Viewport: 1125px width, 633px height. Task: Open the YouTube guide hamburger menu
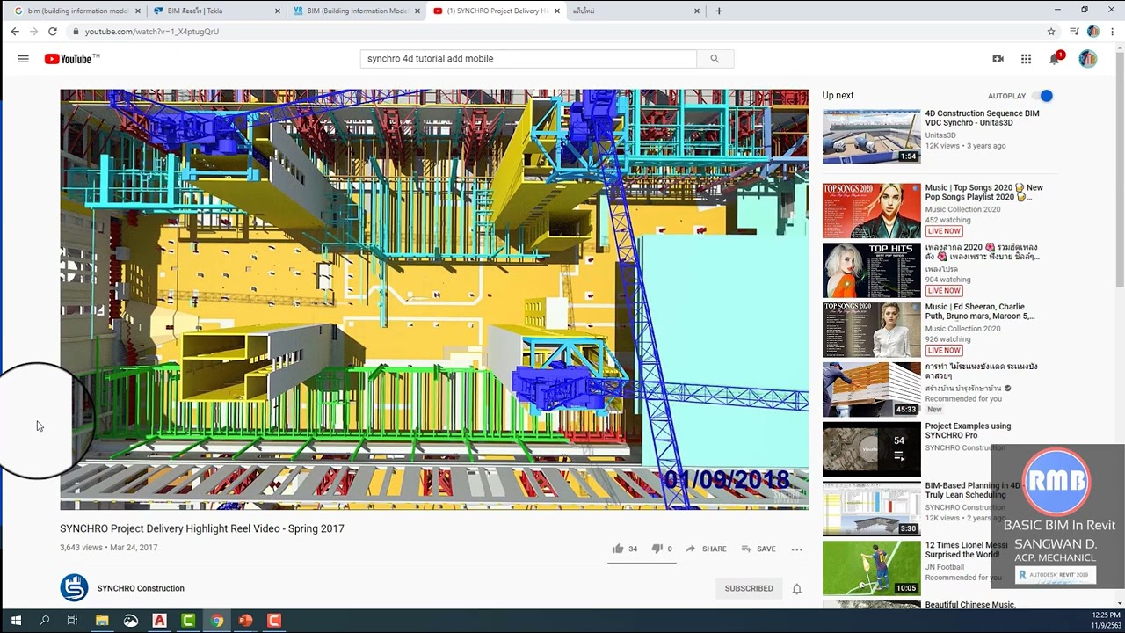[23, 59]
